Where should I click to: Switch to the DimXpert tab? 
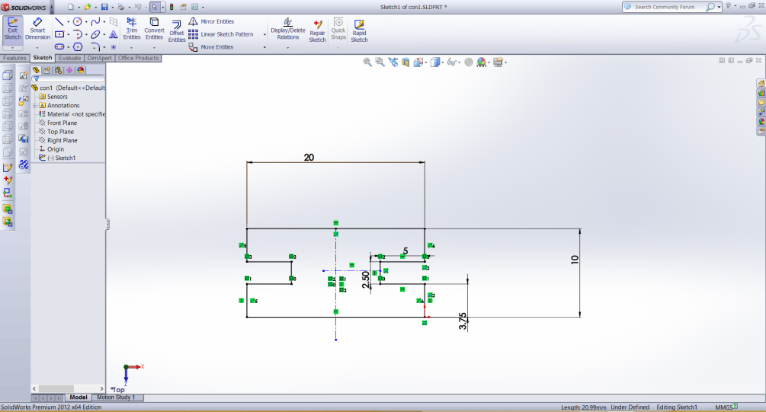pos(100,58)
